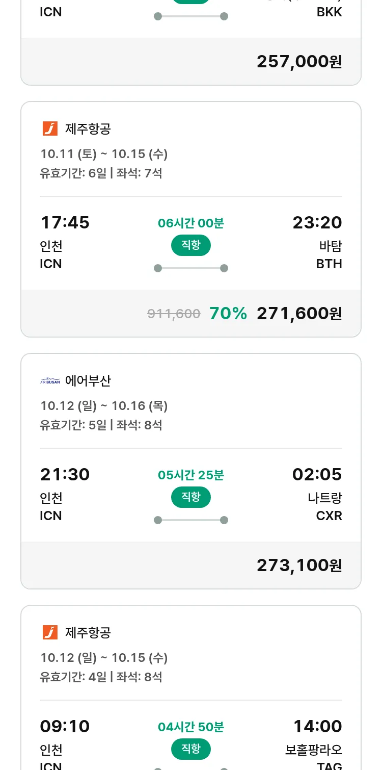Click the route line on Batam flight

click(191, 268)
